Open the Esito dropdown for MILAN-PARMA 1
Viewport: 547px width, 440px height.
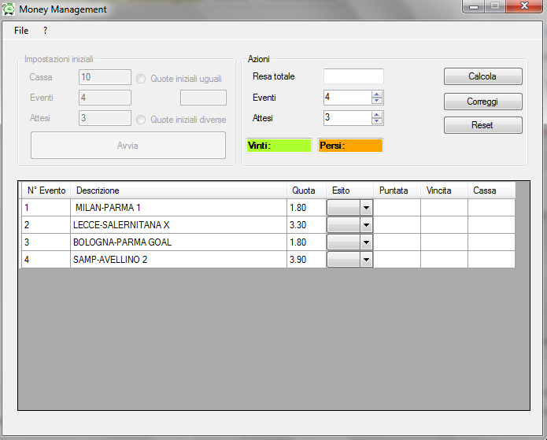pos(366,208)
